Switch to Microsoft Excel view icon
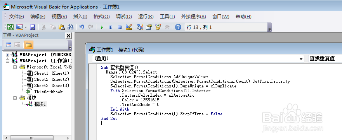 (x=10, y=27)
